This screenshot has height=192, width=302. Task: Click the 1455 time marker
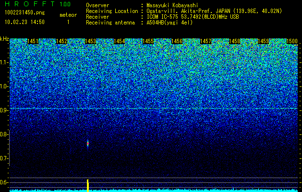[x=148, y=41]
